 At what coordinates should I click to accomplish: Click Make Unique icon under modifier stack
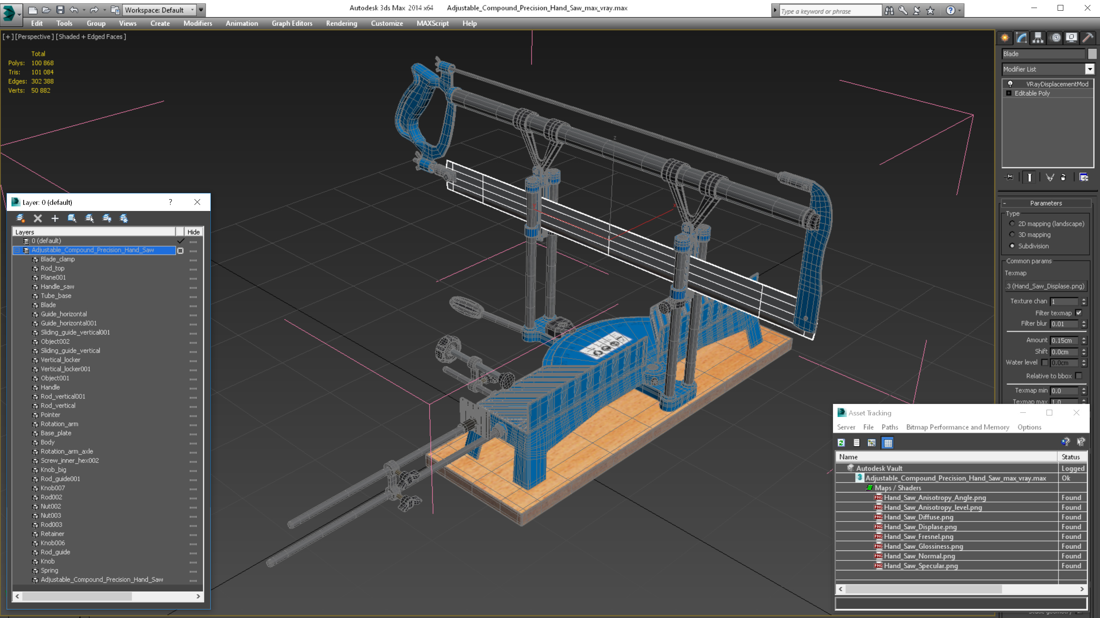point(1050,177)
